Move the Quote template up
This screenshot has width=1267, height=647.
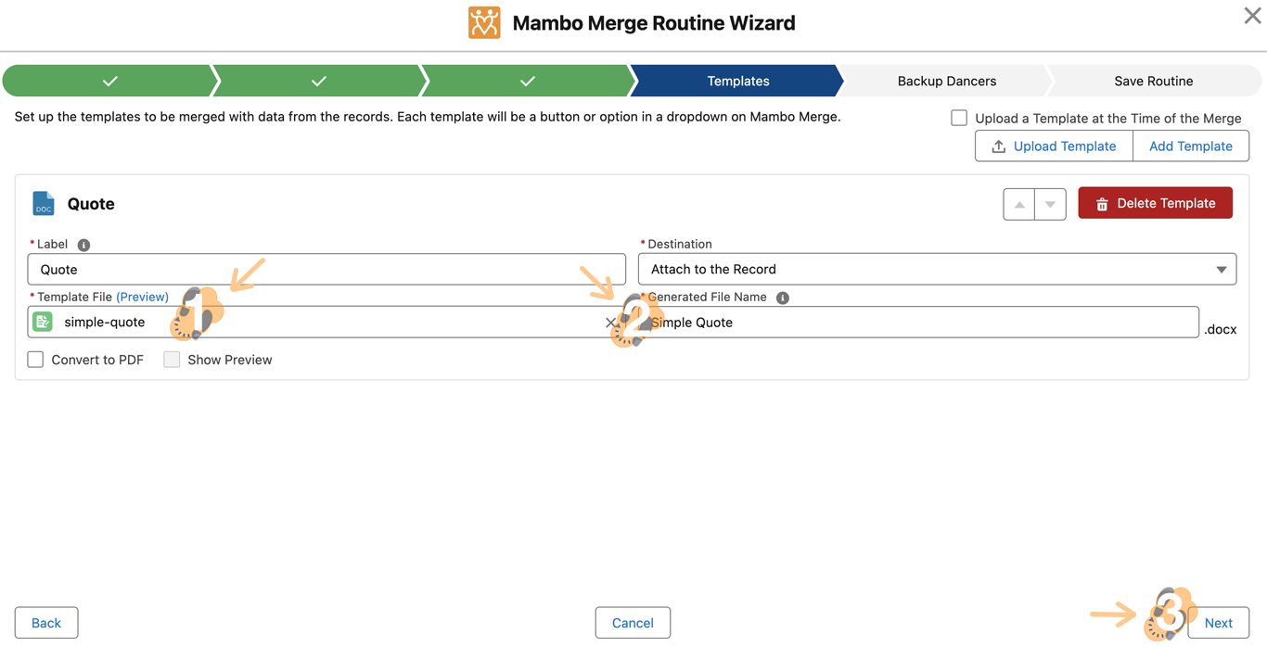pos(1018,204)
